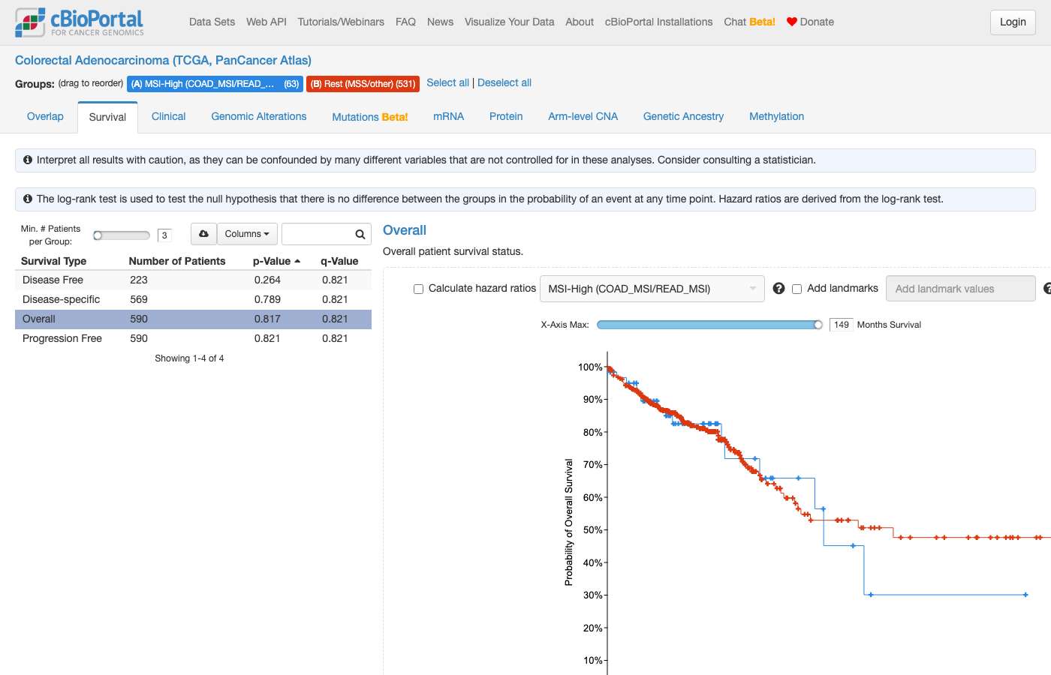Click info icon in caution banner
The image size is (1051, 675).
[28, 160]
